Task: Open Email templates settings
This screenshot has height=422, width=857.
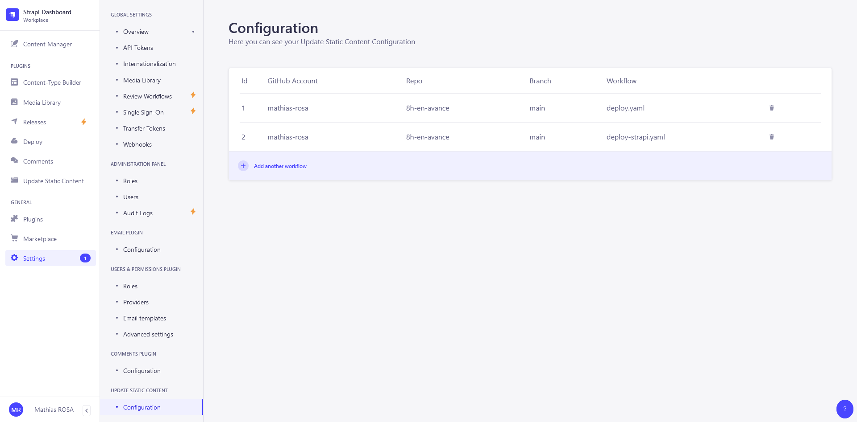Action: click(x=144, y=318)
